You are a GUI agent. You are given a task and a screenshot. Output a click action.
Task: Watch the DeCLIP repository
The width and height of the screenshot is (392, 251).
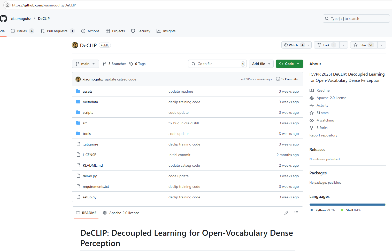click(x=296, y=45)
